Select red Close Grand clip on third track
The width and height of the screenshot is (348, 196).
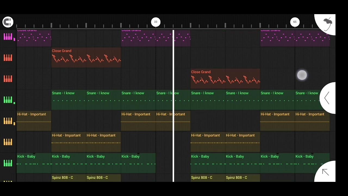(x=225, y=79)
